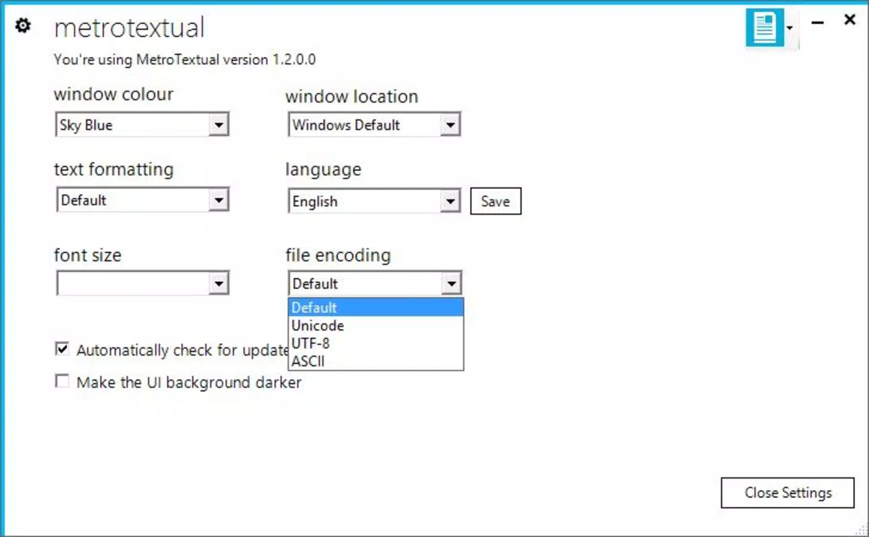Expand the arrow beside the document icon
Screen dimensions: 869x537
(x=790, y=28)
